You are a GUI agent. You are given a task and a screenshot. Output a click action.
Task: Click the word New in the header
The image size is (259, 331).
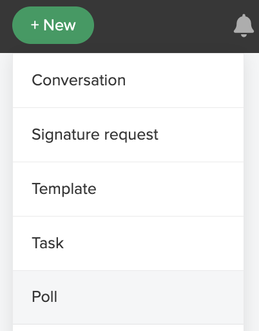tap(59, 25)
